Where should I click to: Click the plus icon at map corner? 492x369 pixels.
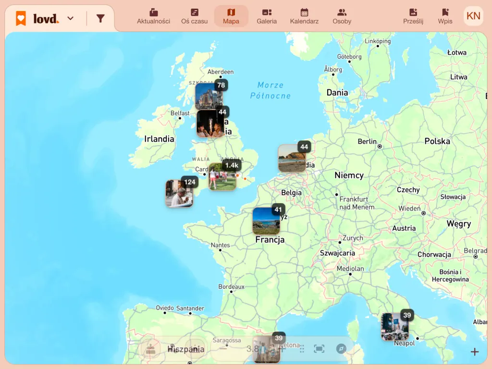tap(474, 352)
